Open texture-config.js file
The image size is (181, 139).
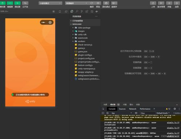tap(85, 65)
